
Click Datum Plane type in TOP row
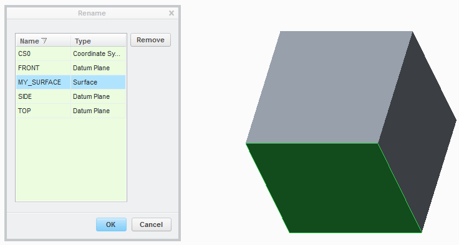(99, 111)
